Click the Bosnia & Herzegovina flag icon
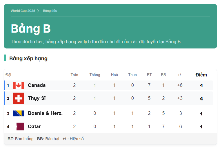 point(19,113)
